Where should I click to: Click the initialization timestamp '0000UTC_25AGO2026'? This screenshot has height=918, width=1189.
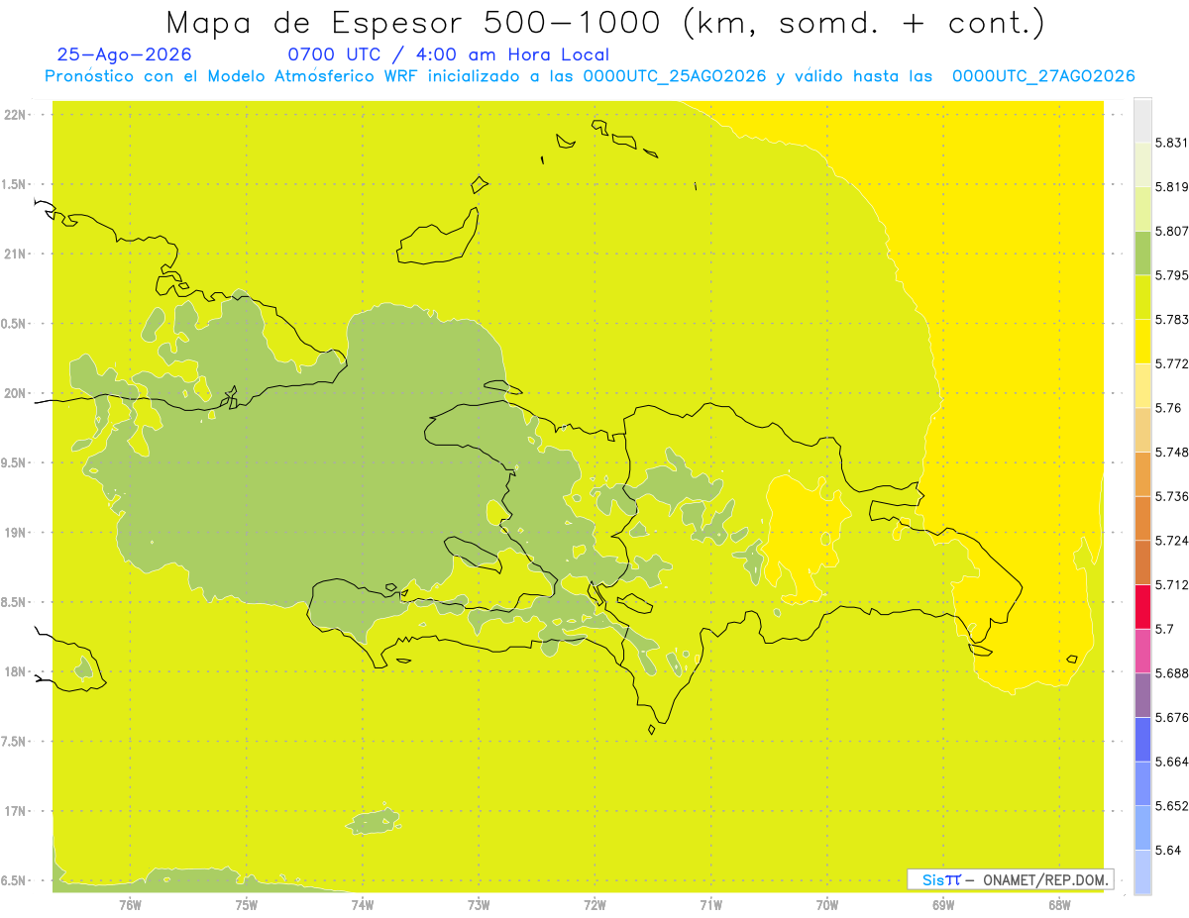tap(675, 76)
